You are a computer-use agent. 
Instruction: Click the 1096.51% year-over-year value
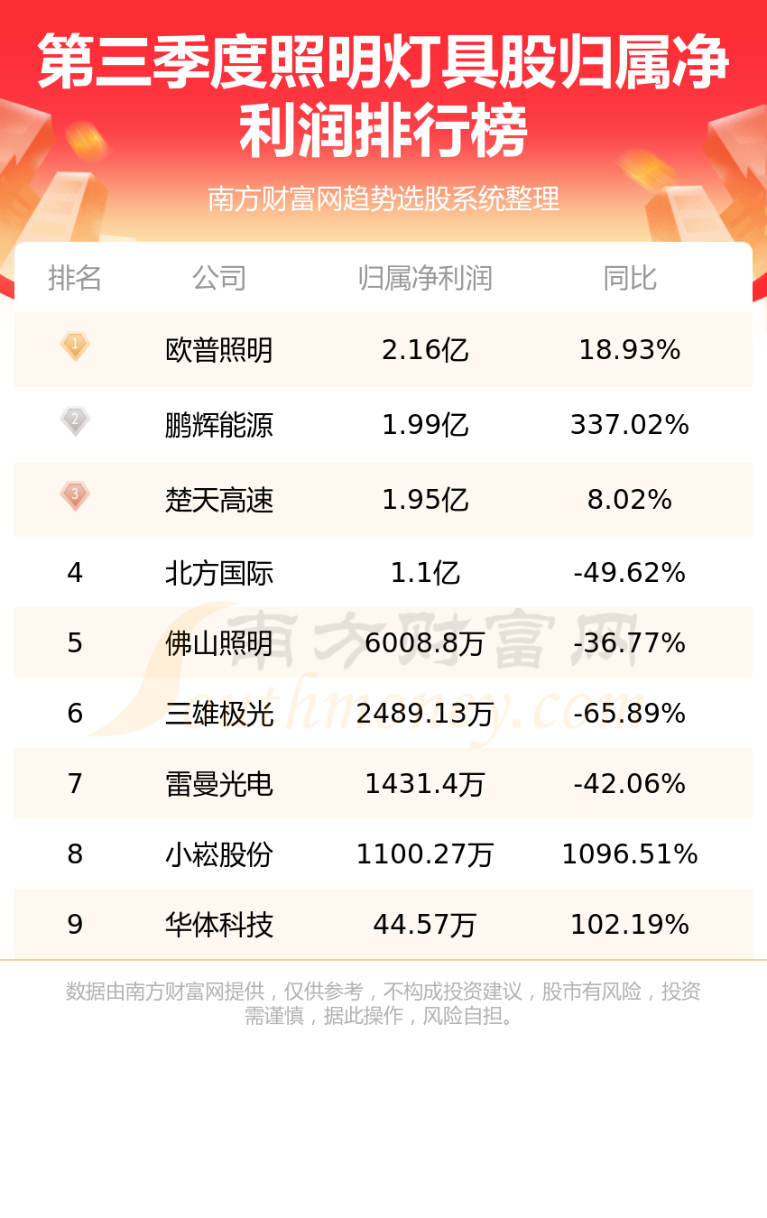coord(630,854)
